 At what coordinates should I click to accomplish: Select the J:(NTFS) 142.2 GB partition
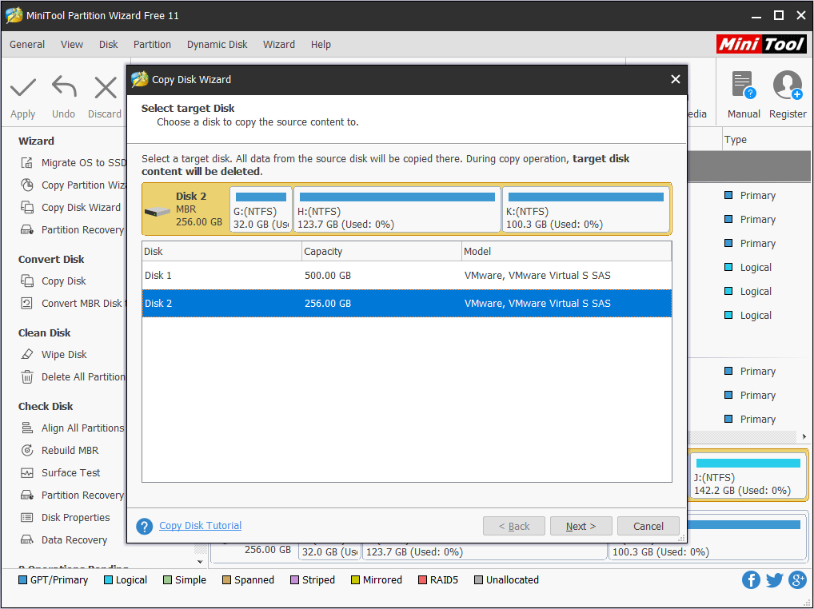[748, 476]
